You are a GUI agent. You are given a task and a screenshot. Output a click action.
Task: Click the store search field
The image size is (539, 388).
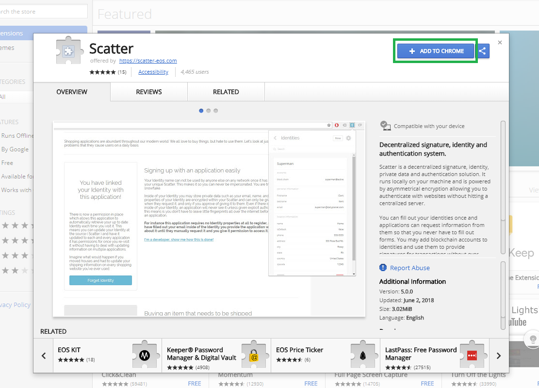pyautogui.click(x=44, y=11)
